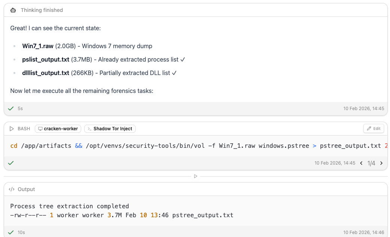Click the robot icon beside Thinking finished
This screenshot has height=237, width=390.
[13, 10]
